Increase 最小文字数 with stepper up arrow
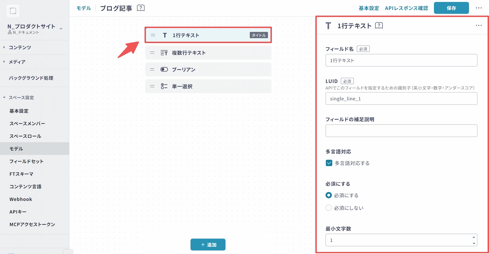The width and height of the screenshot is (489, 254). click(x=474, y=237)
